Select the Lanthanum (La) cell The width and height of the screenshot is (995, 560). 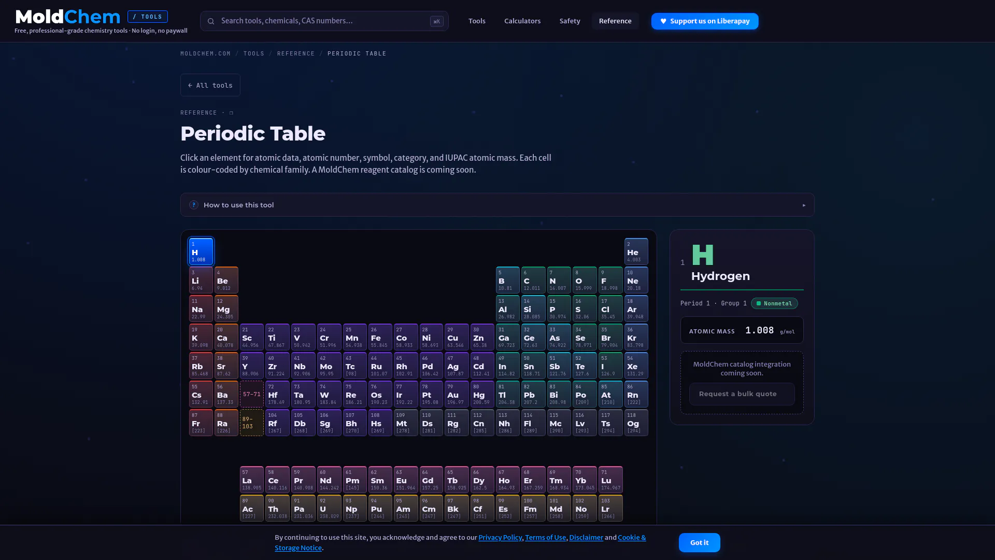click(x=252, y=480)
